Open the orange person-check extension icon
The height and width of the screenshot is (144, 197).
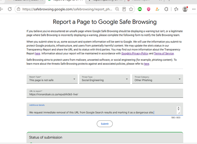point(157,9)
